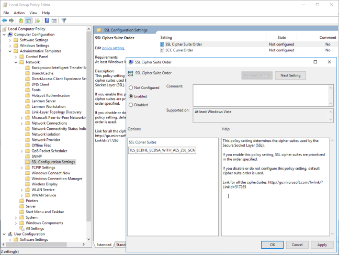339x255 pixels.
Task: Toggle the Show/Hide Console Tree icon
Action: pos(28,20)
